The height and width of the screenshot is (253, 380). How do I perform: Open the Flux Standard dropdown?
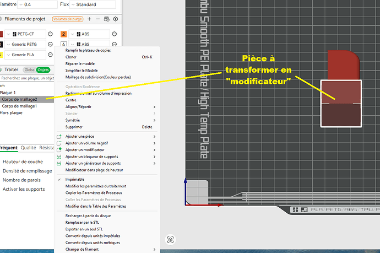coord(93,4)
